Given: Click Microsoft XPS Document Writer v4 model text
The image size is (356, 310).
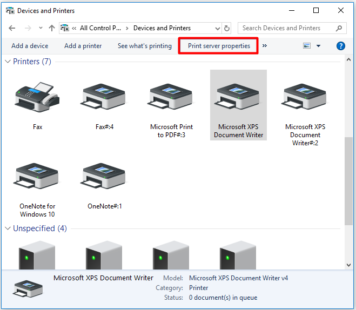Looking at the screenshot, I should pyautogui.click(x=238, y=278).
